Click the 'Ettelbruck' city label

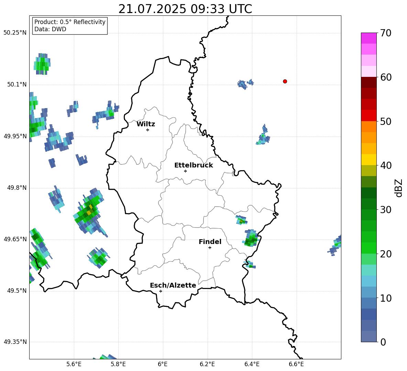[194, 165]
